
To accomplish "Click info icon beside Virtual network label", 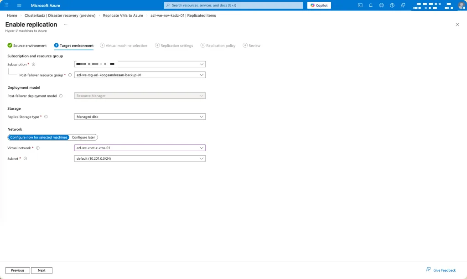I will [38, 148].
